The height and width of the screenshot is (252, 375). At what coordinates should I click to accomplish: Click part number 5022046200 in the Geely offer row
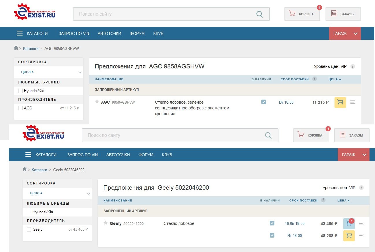[x=134, y=224]
